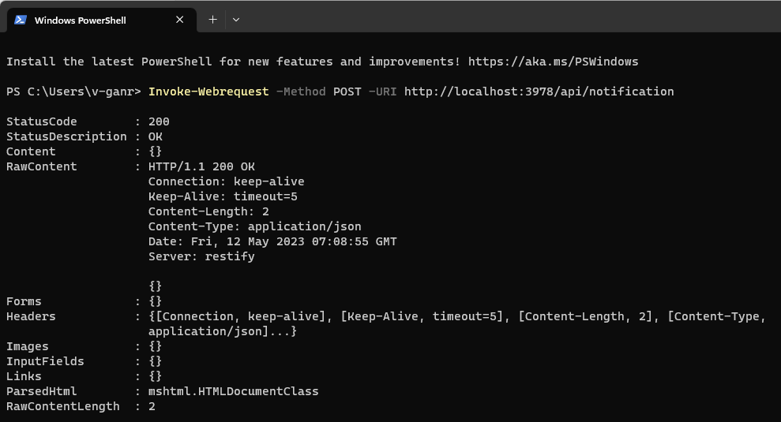Screen dimensions: 781x422
Task: Click the Invoke-Webrequest command text
Action: point(208,91)
